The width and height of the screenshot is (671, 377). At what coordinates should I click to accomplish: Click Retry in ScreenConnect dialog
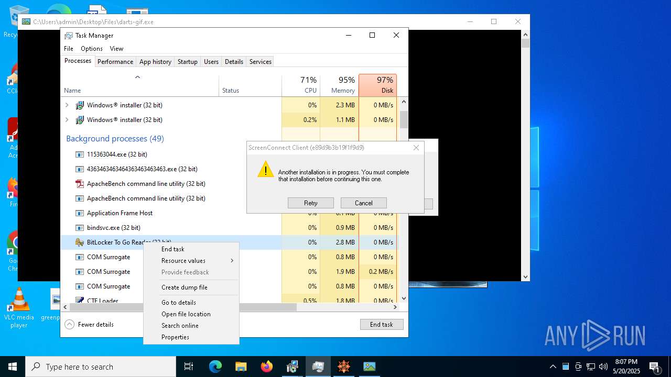point(311,203)
